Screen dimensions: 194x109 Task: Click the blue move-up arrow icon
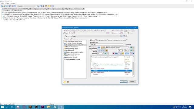click(x=126, y=54)
